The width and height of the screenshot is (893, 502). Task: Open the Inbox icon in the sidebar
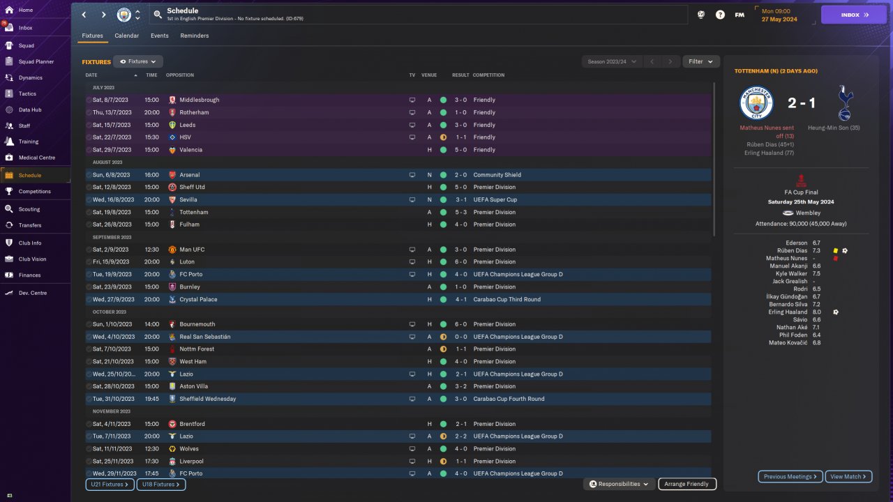tap(10, 28)
